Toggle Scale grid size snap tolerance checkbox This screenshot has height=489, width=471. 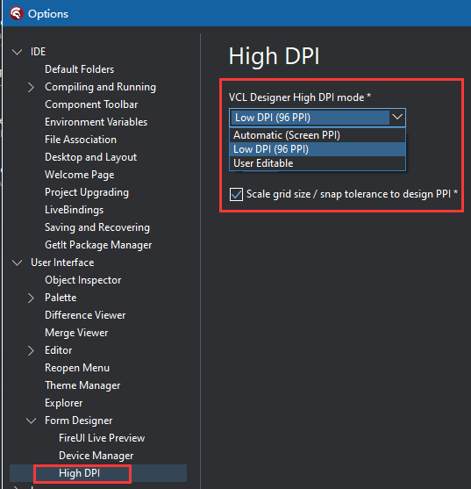(x=236, y=194)
